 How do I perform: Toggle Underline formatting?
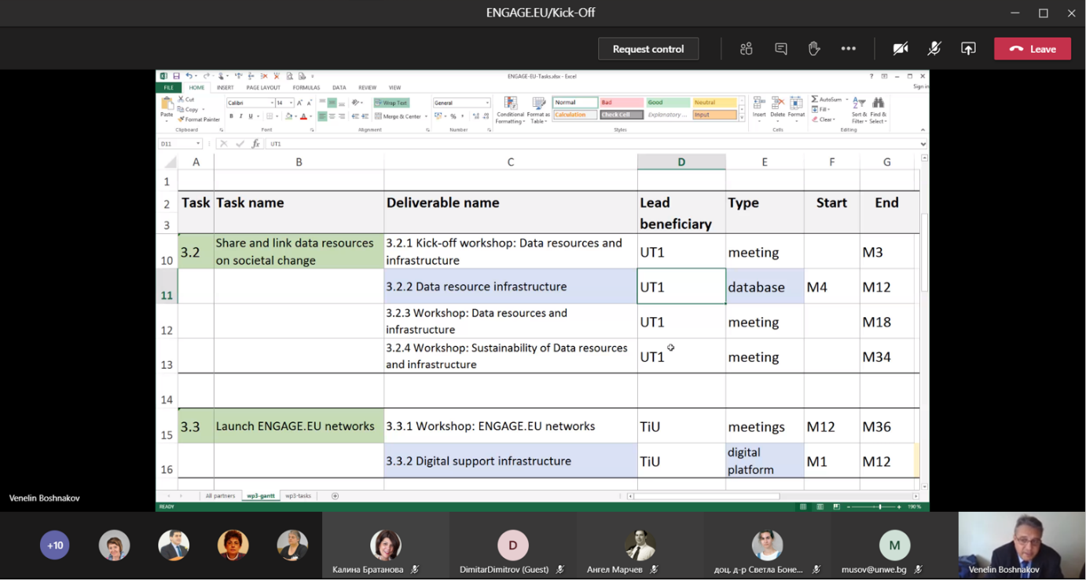(x=251, y=116)
